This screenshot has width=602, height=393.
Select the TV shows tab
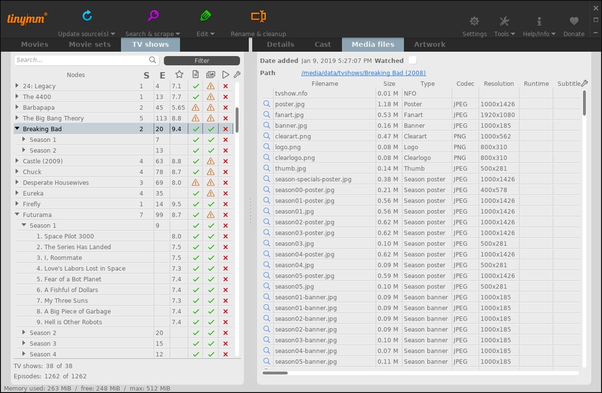(151, 45)
